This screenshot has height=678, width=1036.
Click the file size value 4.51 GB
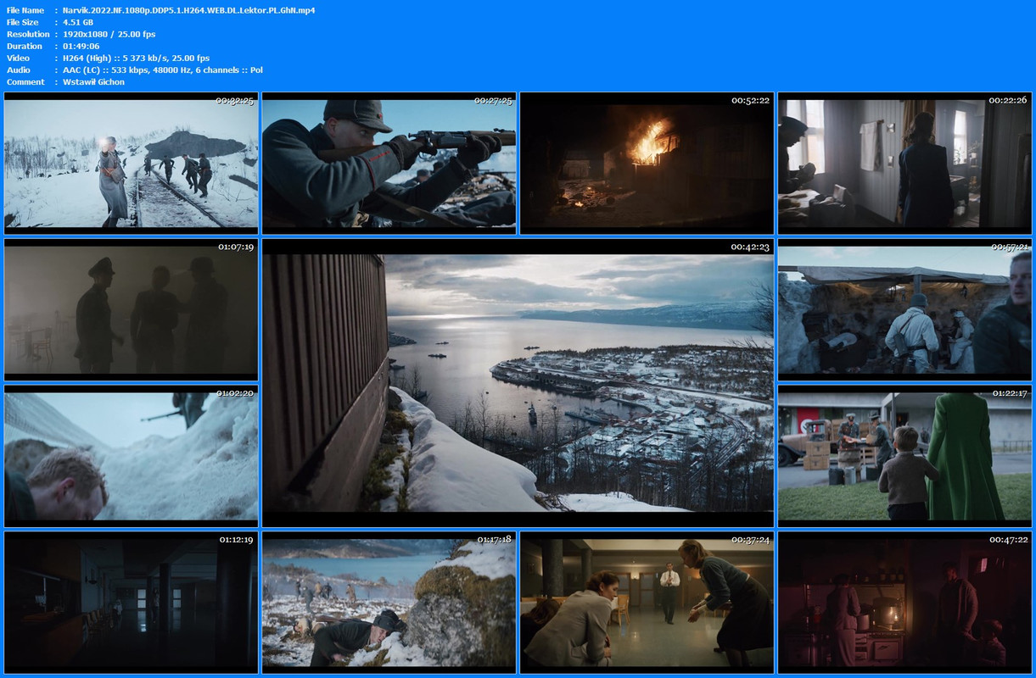78,22
